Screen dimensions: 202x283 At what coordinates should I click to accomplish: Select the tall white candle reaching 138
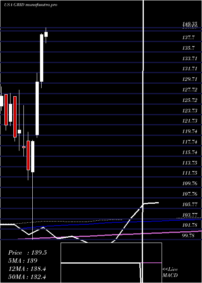click(42, 58)
